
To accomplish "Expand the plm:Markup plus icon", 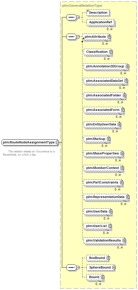I will [108, 139].
